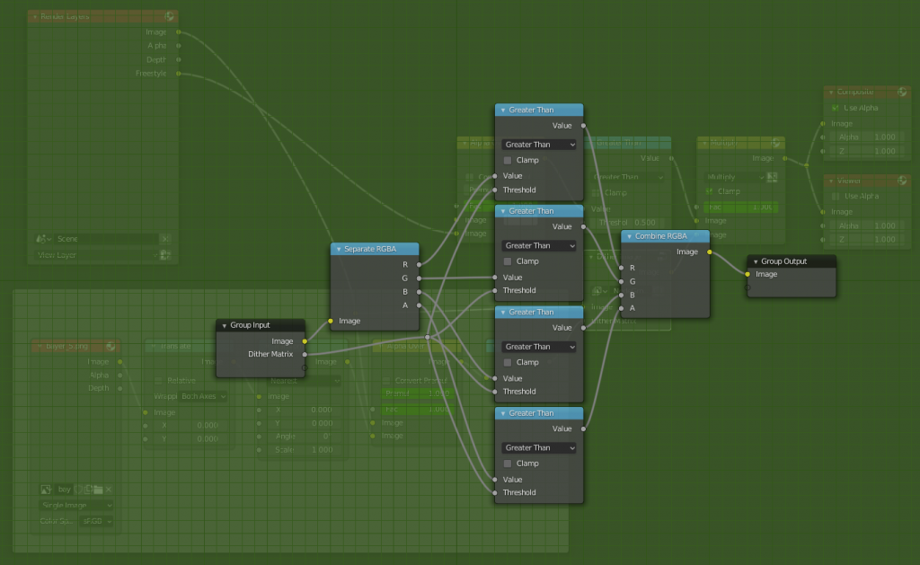This screenshot has width=920, height=565.
Task: Click the Image output socket of Combine RGBA
Action: (x=710, y=252)
